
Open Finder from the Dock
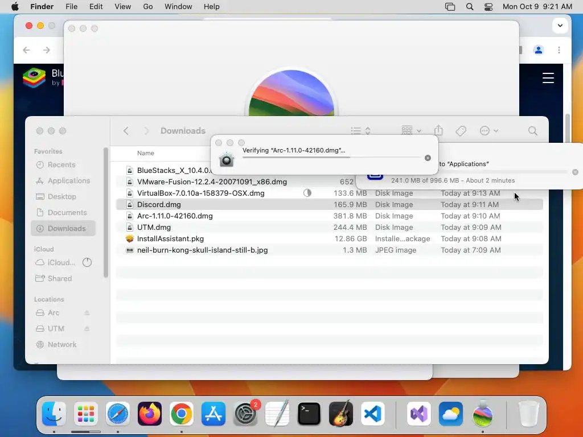pos(54,414)
